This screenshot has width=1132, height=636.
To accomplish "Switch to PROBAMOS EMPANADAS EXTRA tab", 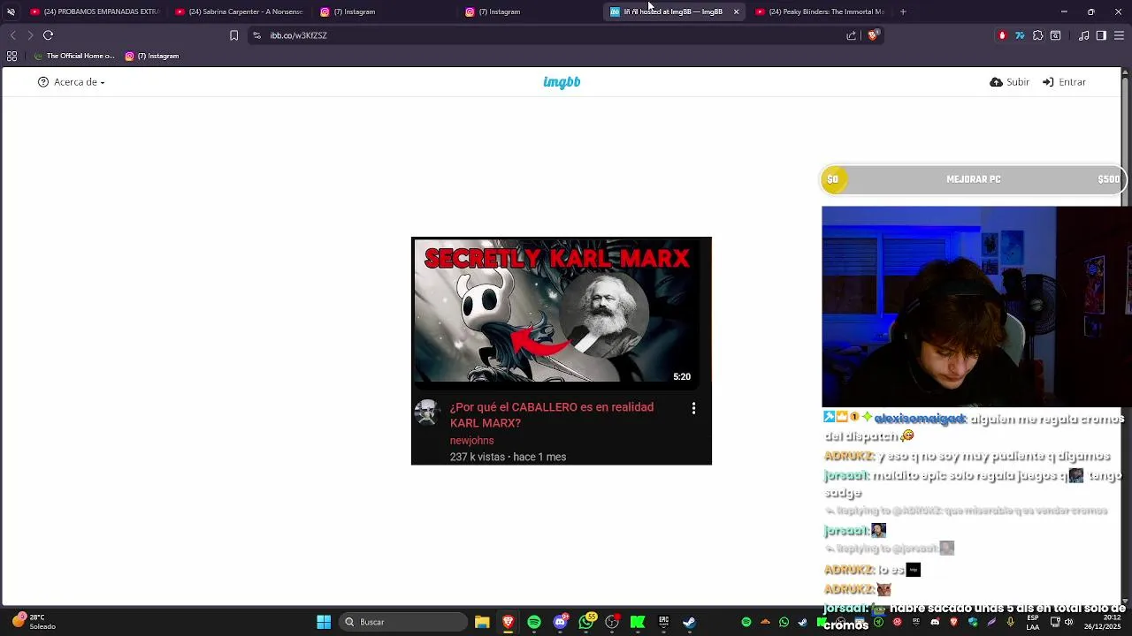I will pyautogui.click(x=94, y=11).
